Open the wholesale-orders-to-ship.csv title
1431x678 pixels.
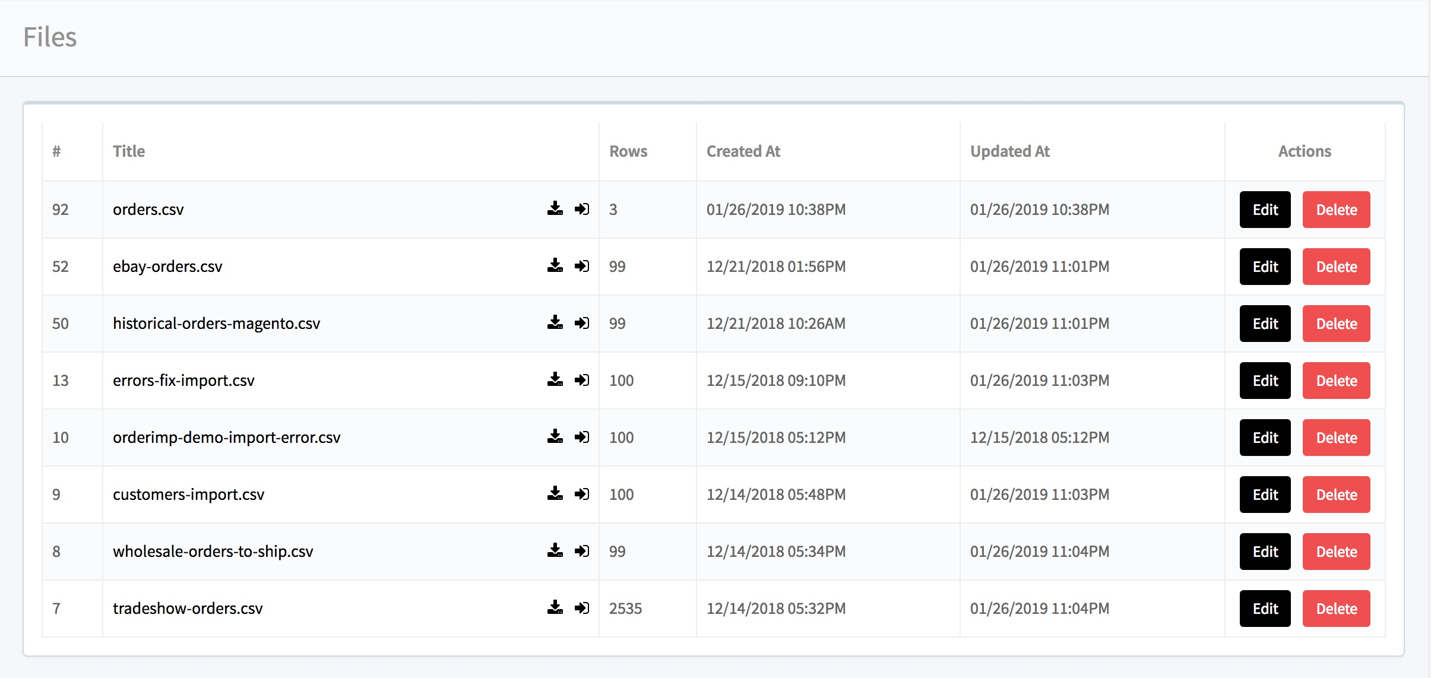(x=213, y=552)
